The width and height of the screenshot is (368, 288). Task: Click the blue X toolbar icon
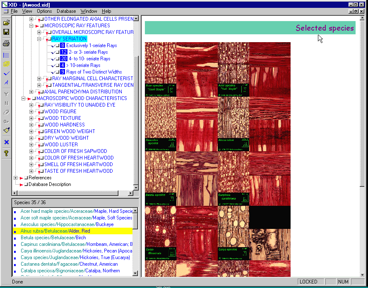6,142
